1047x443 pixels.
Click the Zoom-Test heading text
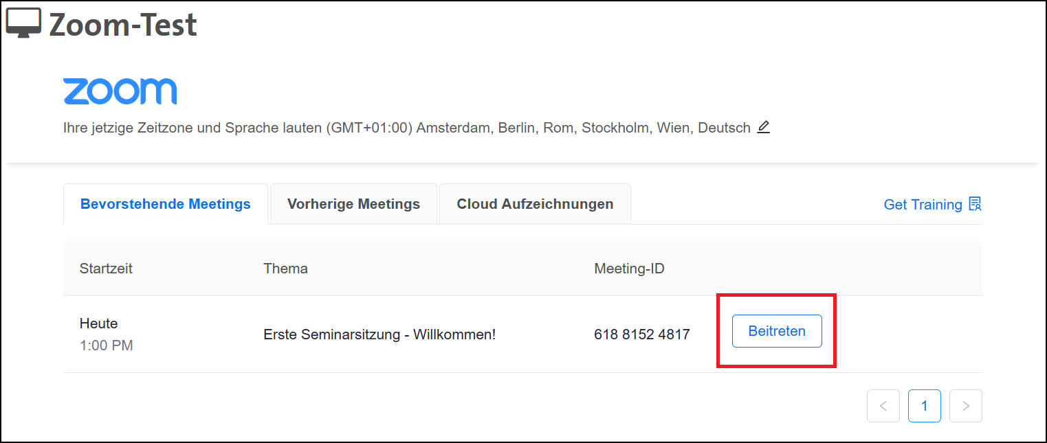(x=123, y=25)
